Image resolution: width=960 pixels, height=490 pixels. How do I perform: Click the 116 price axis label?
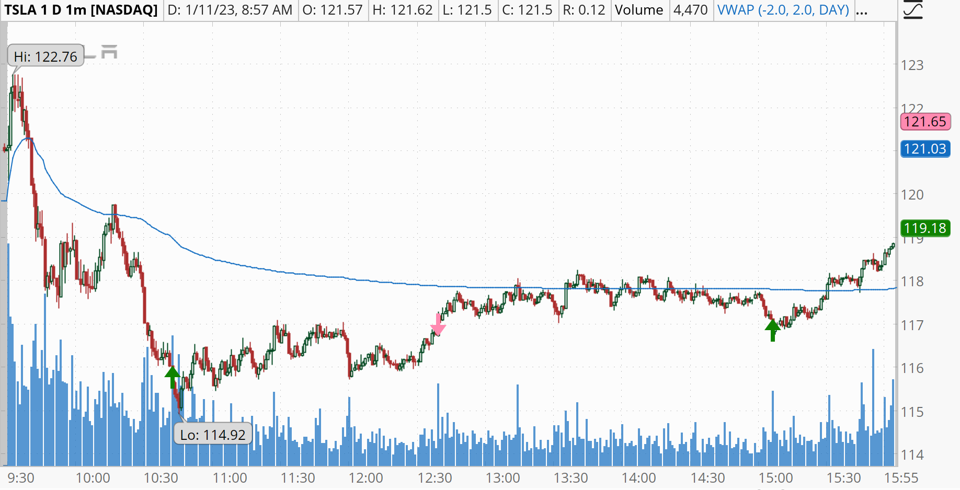(912, 368)
